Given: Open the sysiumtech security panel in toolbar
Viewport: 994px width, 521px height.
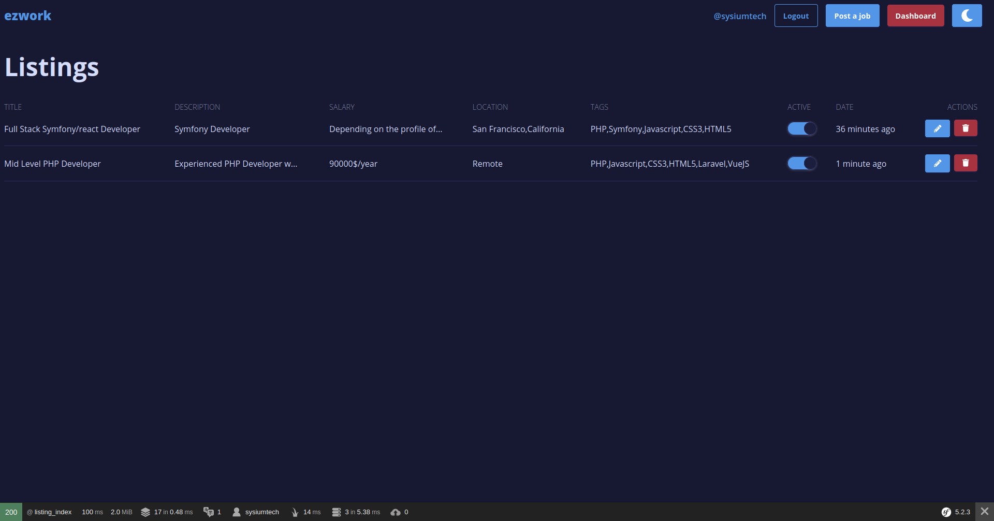Looking at the screenshot, I should pos(256,512).
